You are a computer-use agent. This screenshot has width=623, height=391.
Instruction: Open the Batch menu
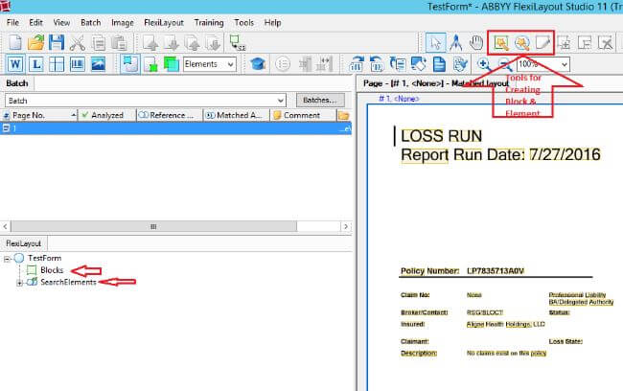pos(91,23)
